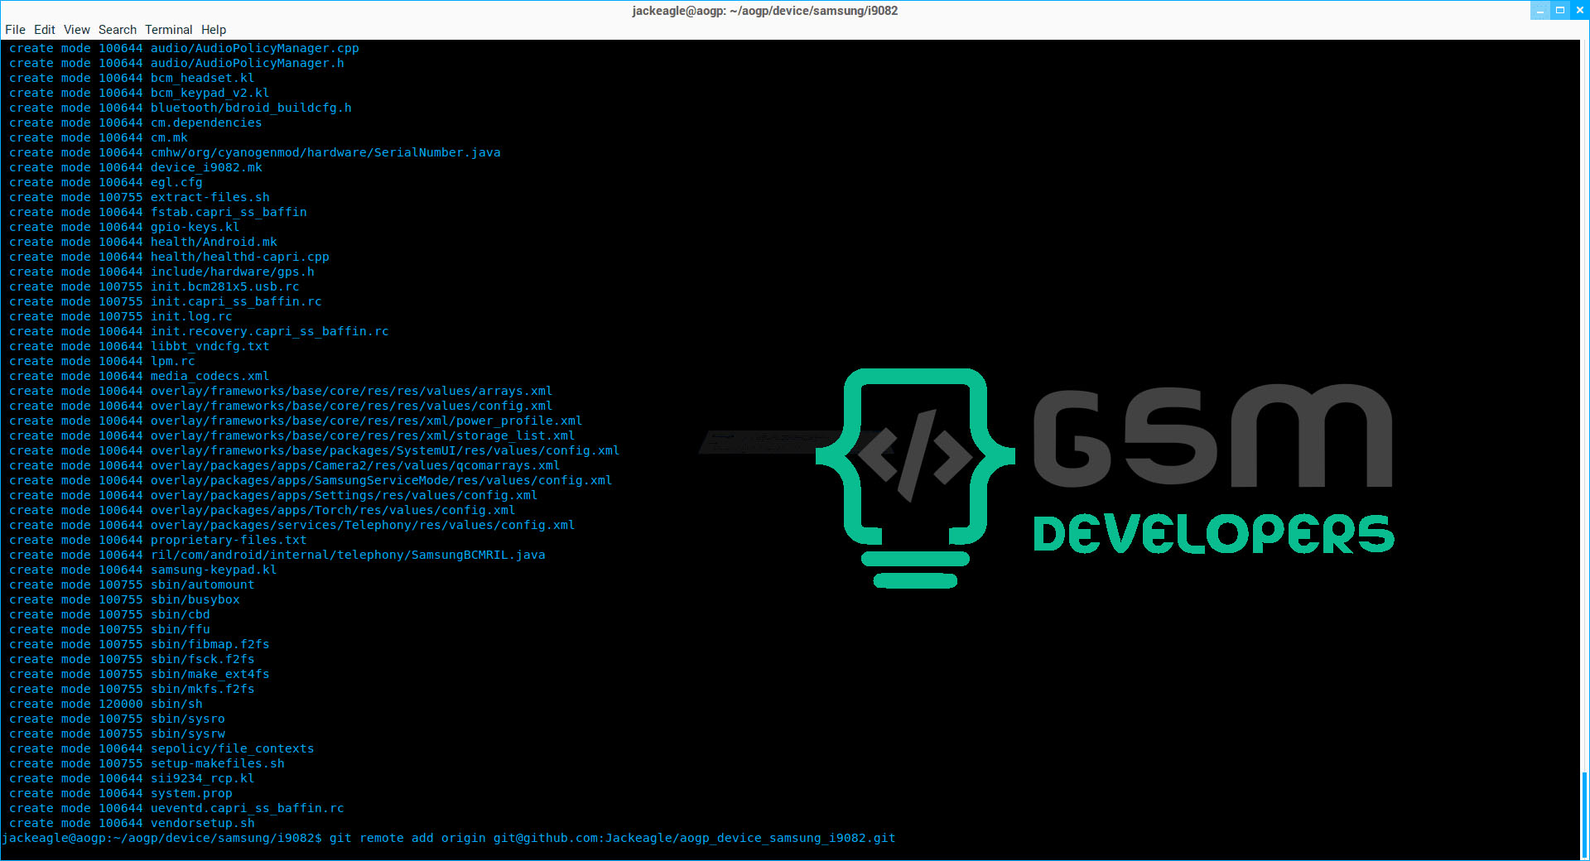Click the line egl.cfg
Image resolution: width=1590 pixels, height=861 pixels.
click(x=106, y=183)
